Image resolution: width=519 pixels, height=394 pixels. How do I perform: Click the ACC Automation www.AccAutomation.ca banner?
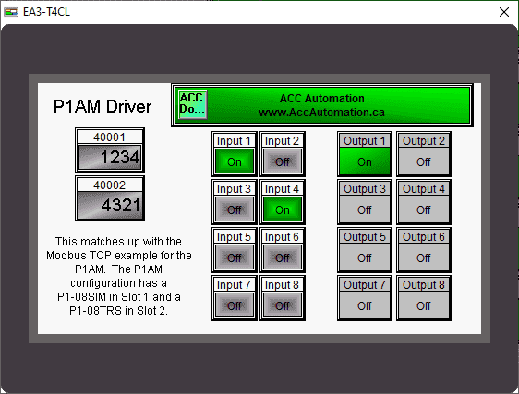click(322, 105)
